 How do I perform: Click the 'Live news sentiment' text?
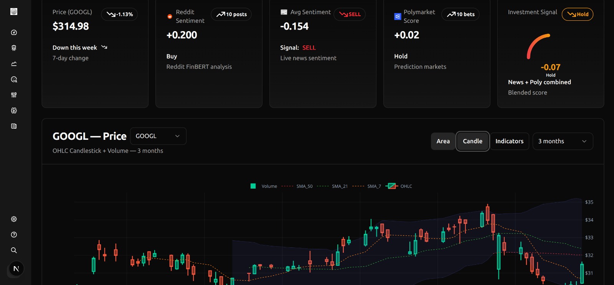[308, 58]
